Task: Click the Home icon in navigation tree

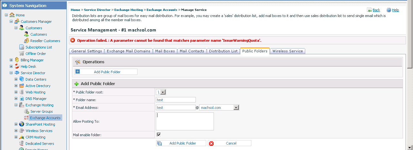Action: pos(12,15)
